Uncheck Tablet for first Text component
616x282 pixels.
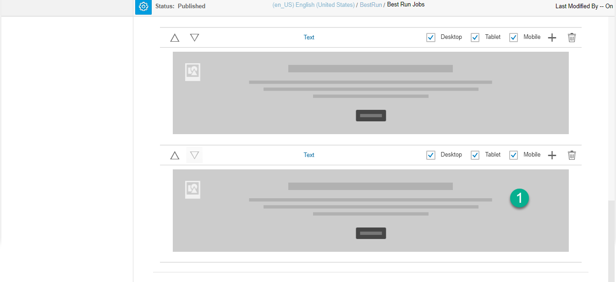[475, 38]
